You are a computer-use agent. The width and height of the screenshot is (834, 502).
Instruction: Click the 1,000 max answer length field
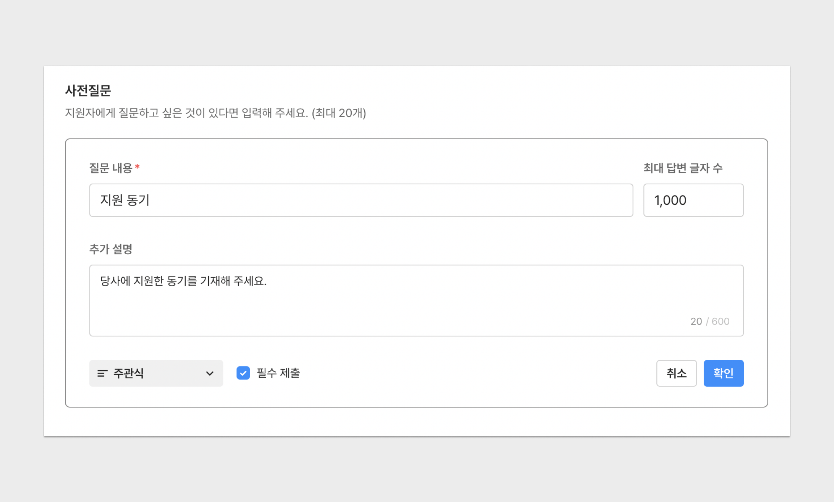point(693,200)
